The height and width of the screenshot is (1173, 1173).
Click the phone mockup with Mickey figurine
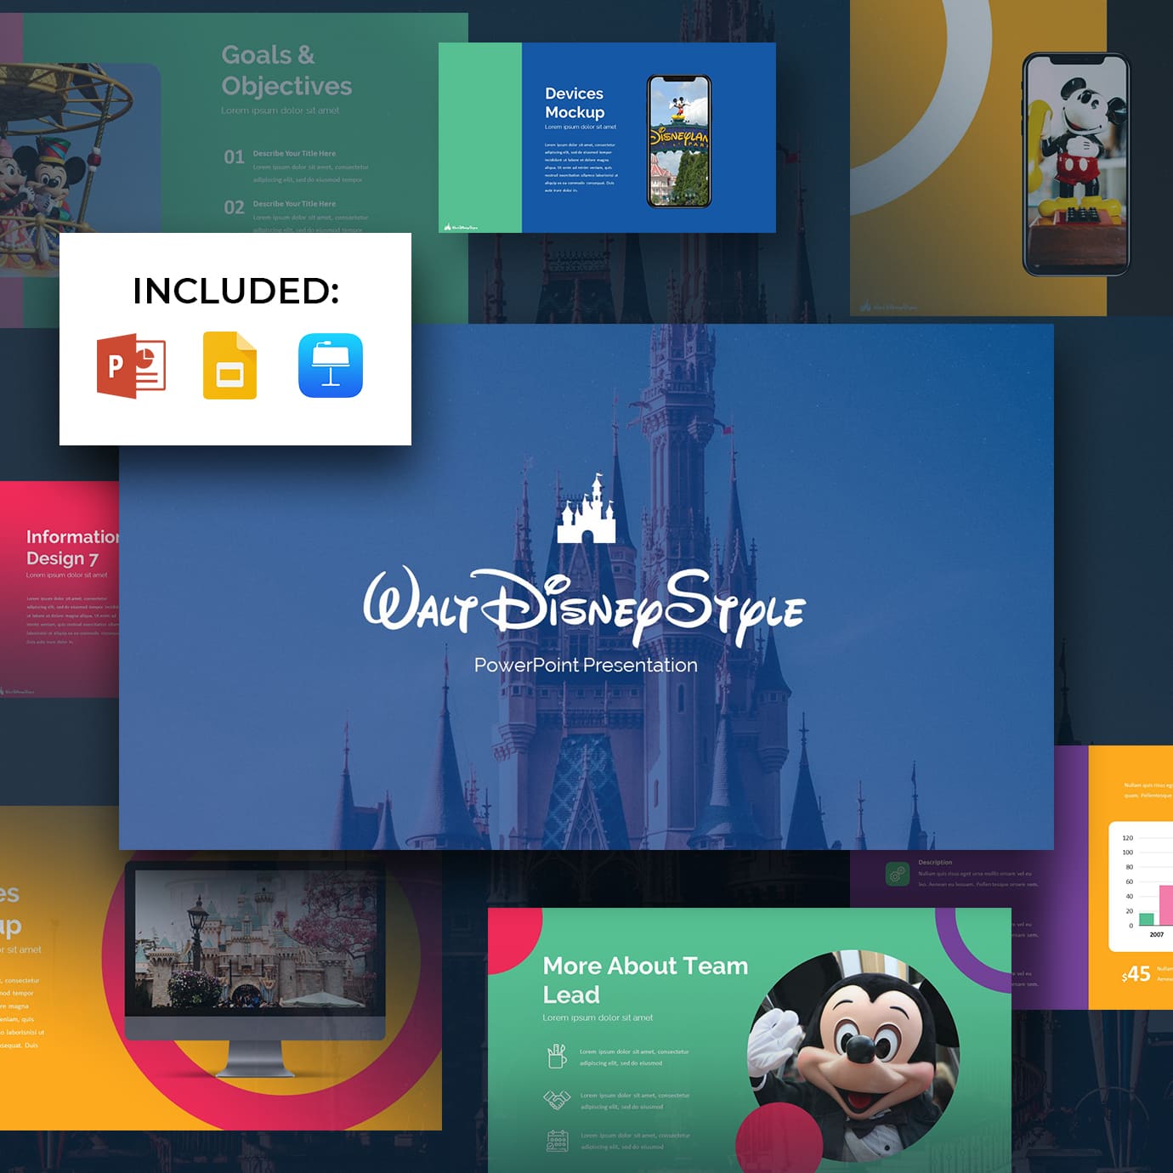point(1076,165)
